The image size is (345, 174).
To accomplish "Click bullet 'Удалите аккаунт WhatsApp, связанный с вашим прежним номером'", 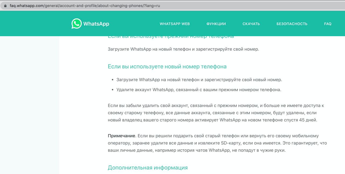I will [199, 90].
